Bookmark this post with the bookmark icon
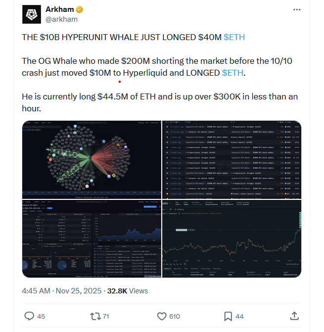The image size is (324, 332). (x=228, y=316)
